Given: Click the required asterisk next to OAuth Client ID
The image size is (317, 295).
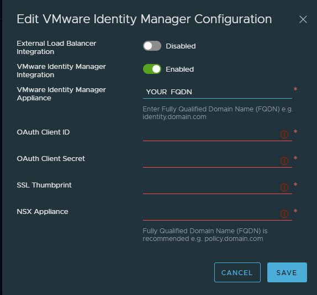Looking at the screenshot, I should 295,132.
